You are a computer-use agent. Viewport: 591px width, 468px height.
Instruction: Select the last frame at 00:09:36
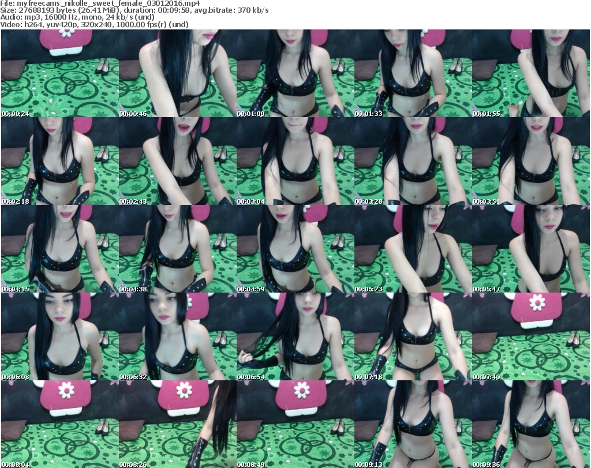click(531, 424)
